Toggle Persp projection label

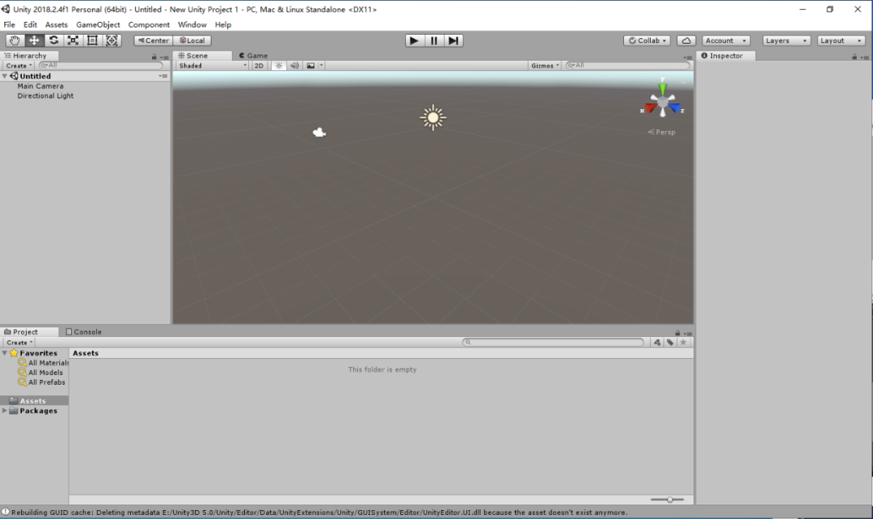pyautogui.click(x=661, y=132)
